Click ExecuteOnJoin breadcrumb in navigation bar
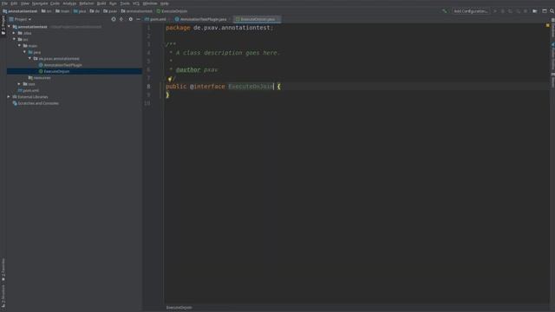Screen dimensions: 555x312 (x=172, y=11)
